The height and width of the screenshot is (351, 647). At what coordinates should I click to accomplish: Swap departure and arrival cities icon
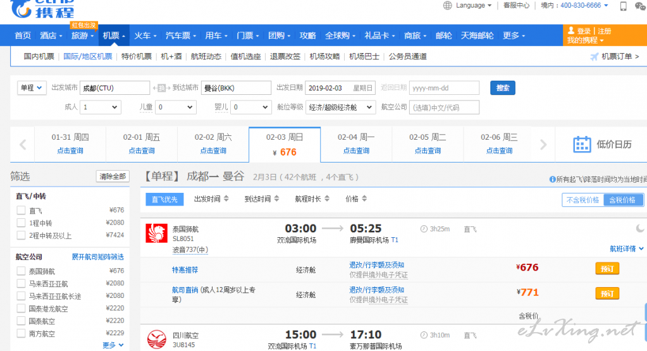162,88
